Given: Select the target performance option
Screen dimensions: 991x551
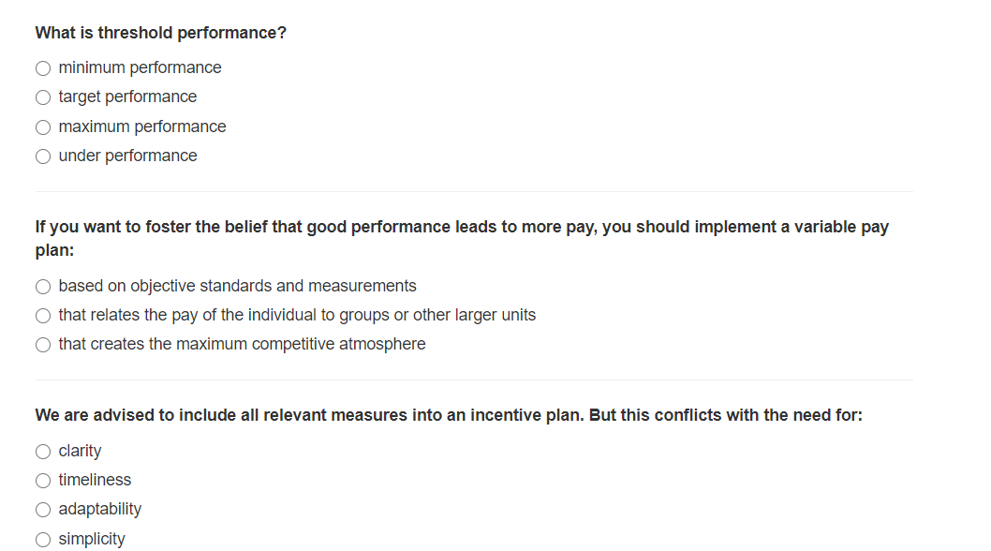Looking at the screenshot, I should point(43,97).
